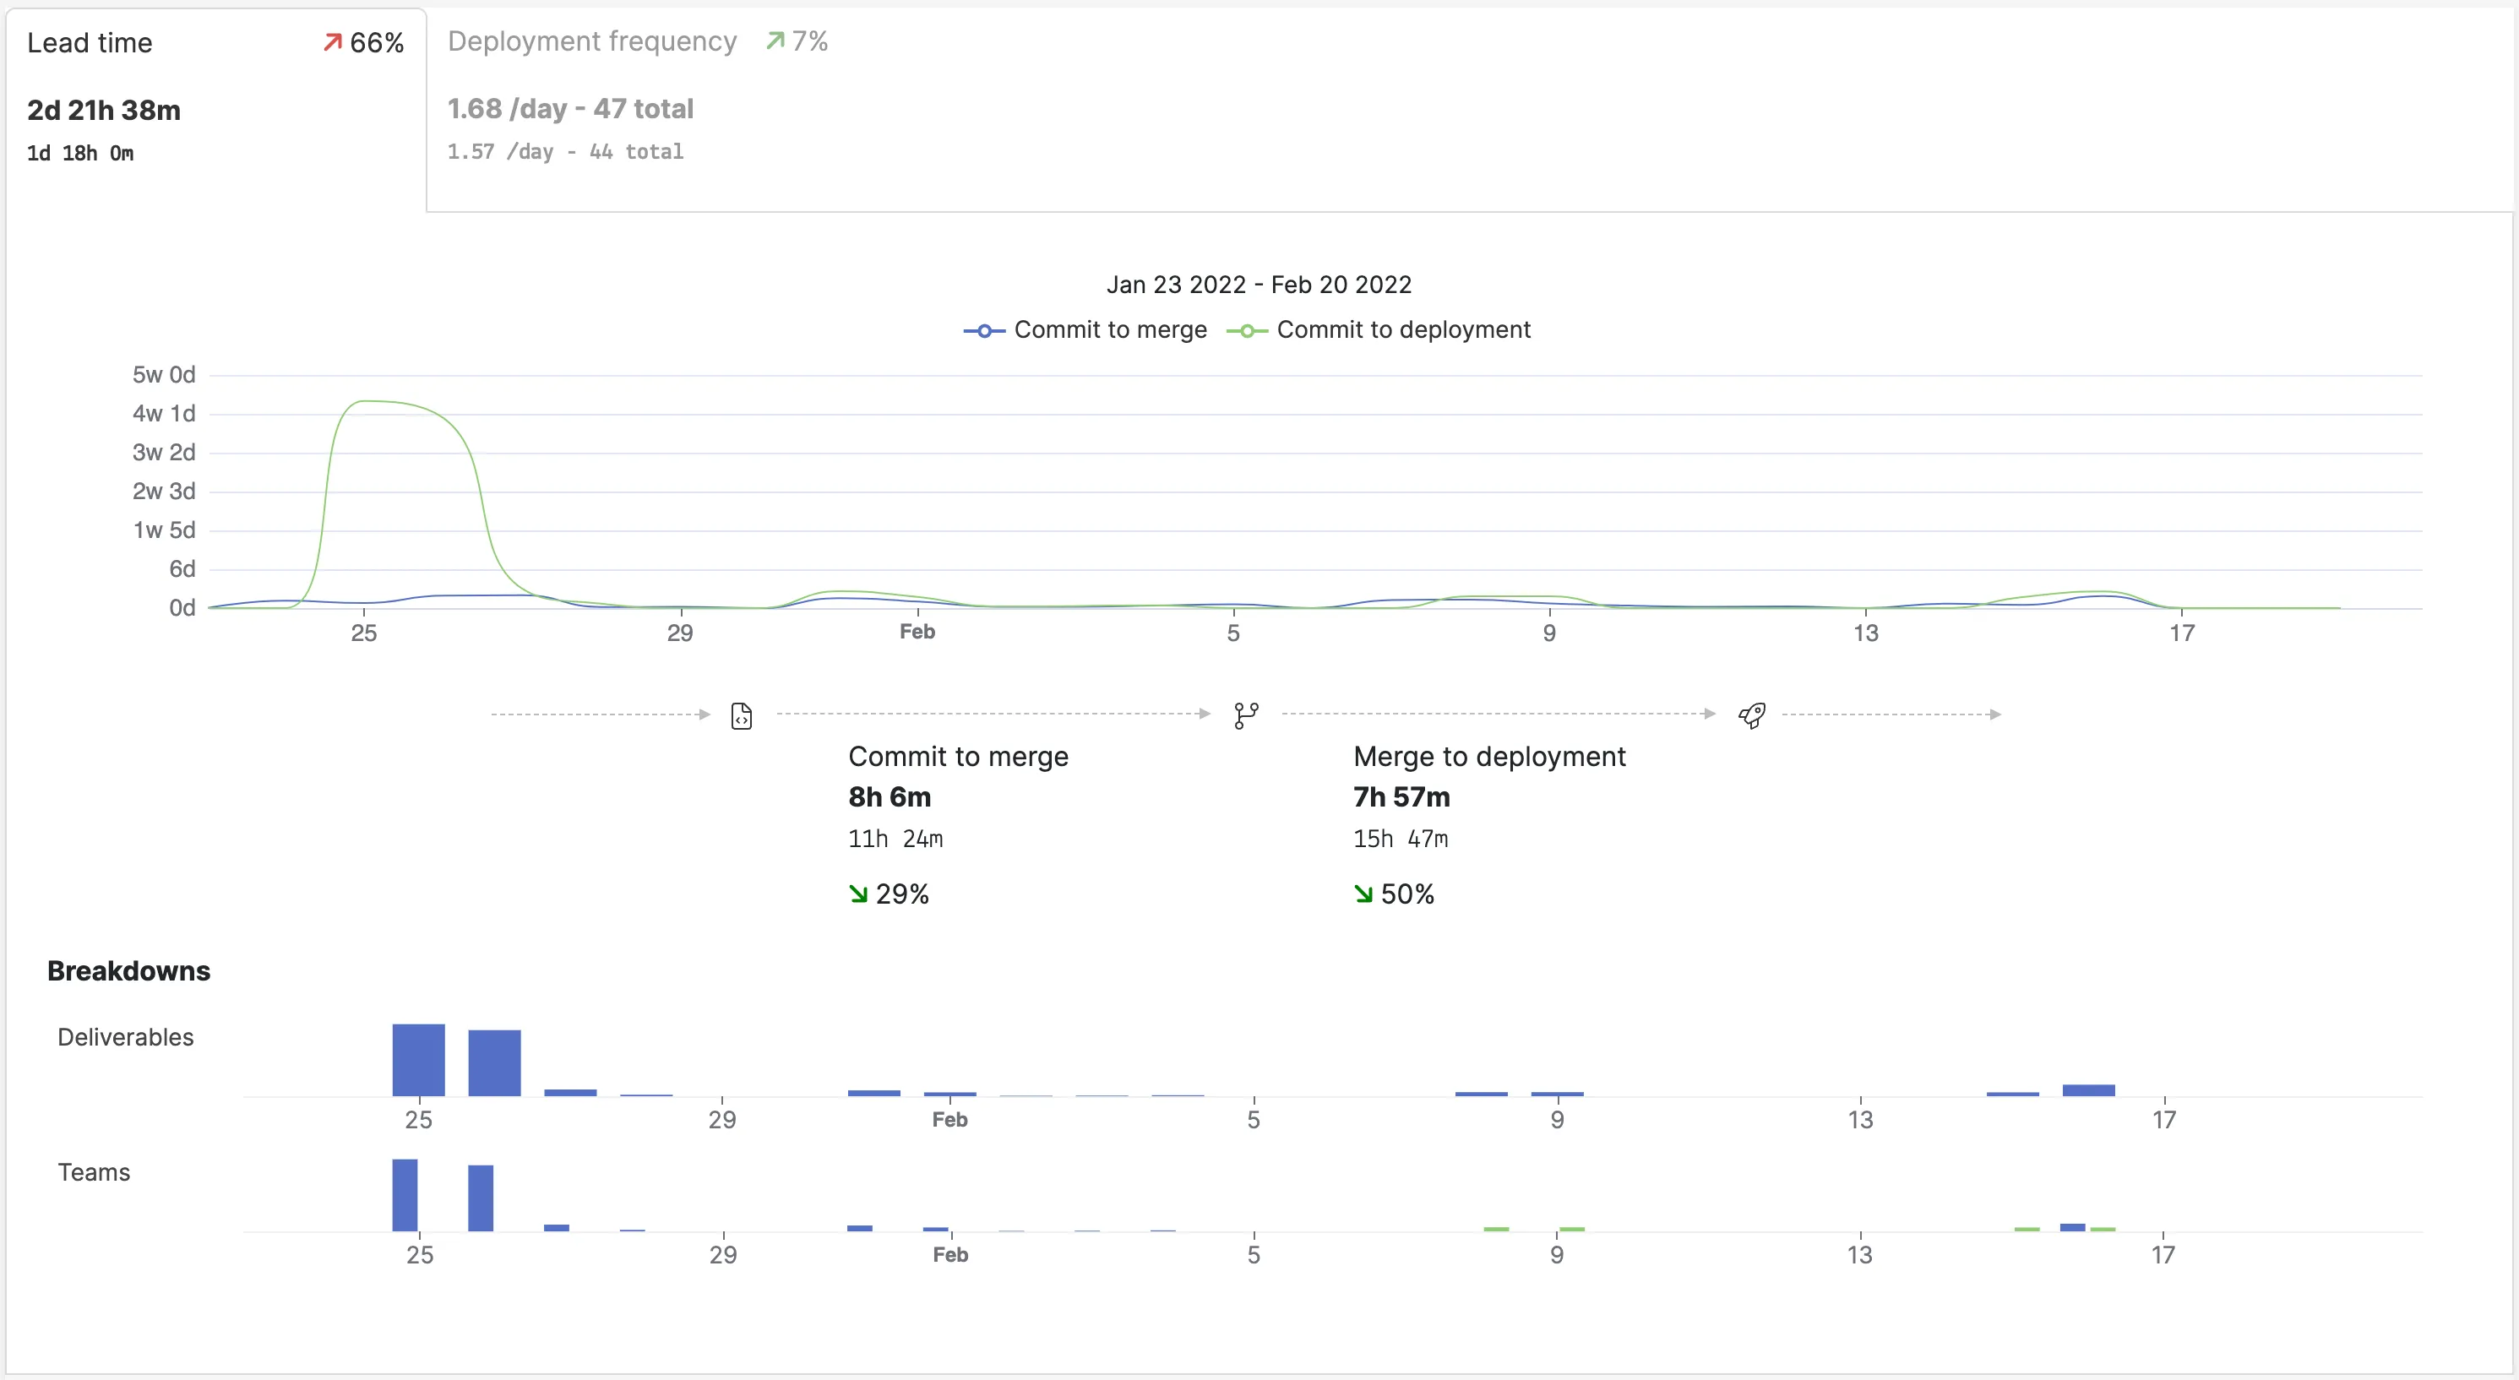Viewport: 2519px width, 1380px height.
Task: Click the down-arrow beside 50%
Action: point(1363,894)
